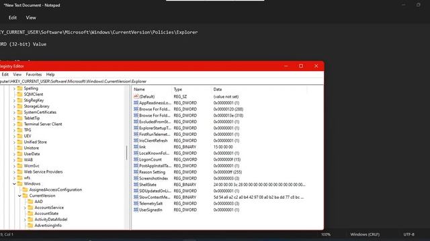Expand the Terminal Server Client key
Screen dimensions: 430x241
pos(14,124)
